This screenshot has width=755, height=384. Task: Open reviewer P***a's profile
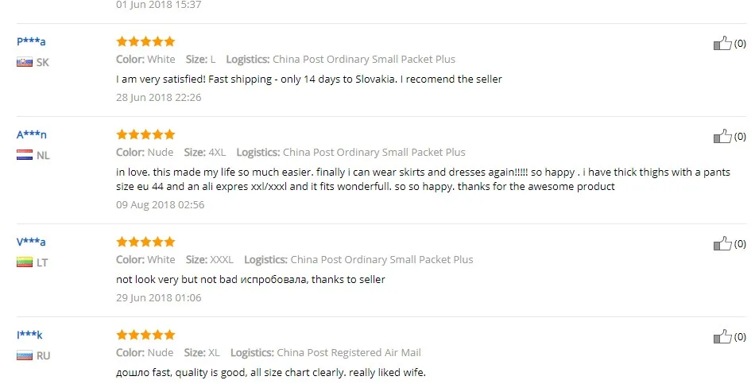click(x=31, y=41)
